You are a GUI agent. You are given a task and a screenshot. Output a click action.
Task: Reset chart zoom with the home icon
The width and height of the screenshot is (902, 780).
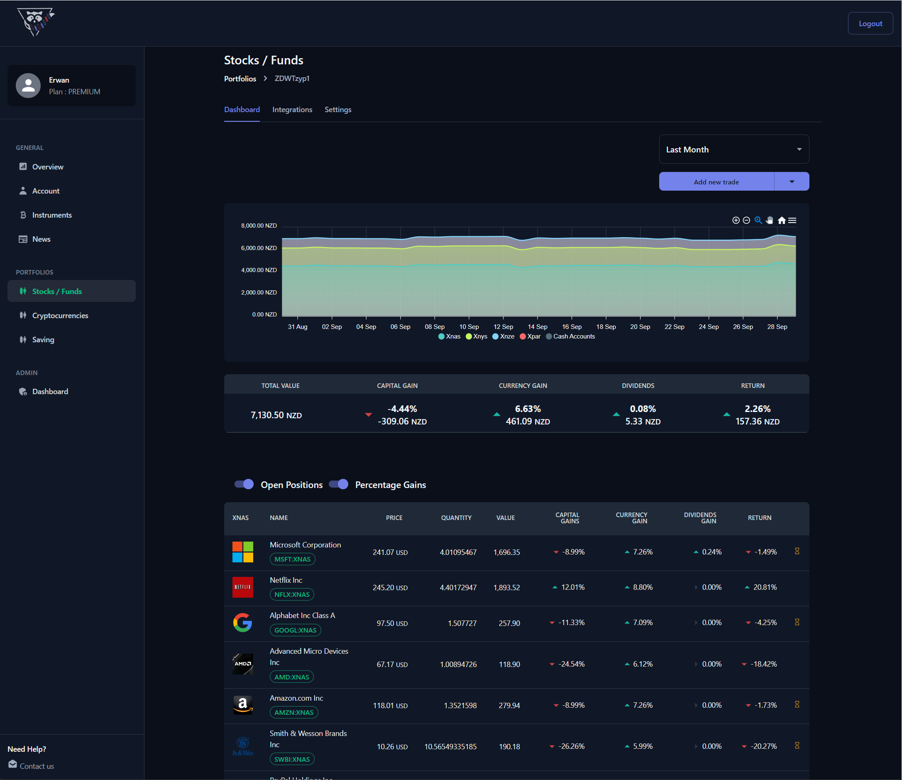(x=782, y=221)
